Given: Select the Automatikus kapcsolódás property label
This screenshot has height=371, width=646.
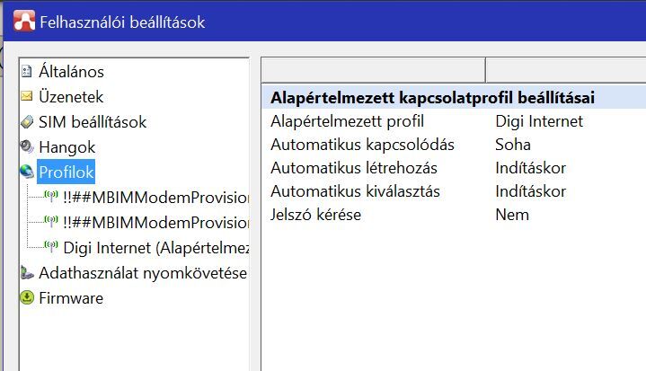Looking at the screenshot, I should pos(362,145).
